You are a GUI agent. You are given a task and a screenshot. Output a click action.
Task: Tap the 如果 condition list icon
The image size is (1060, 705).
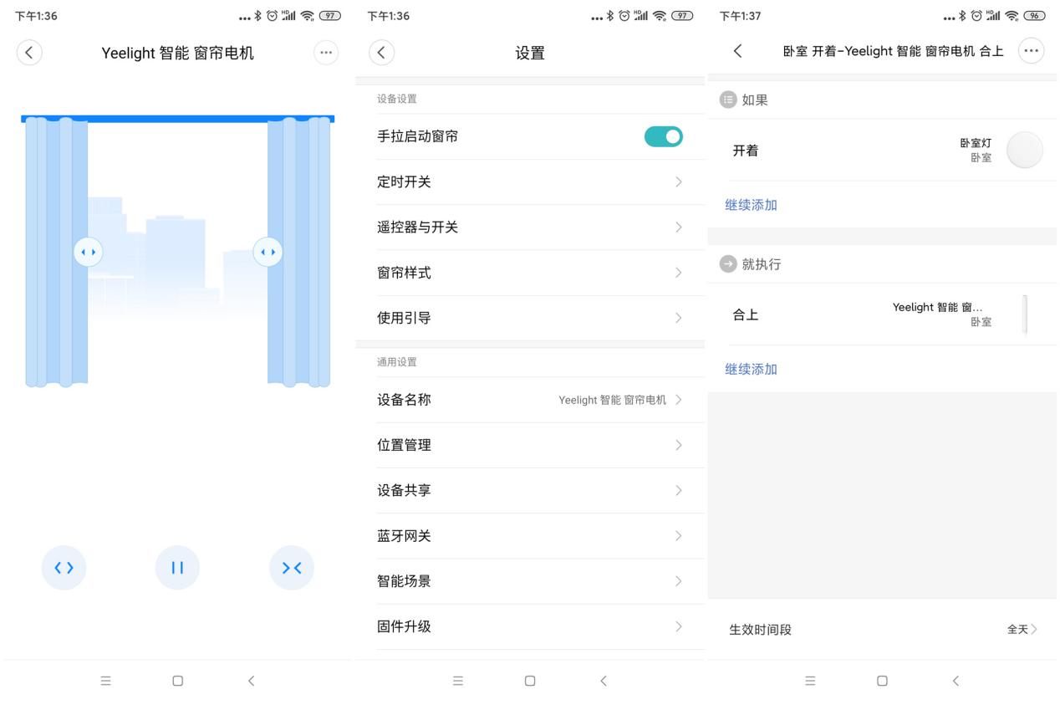(728, 100)
